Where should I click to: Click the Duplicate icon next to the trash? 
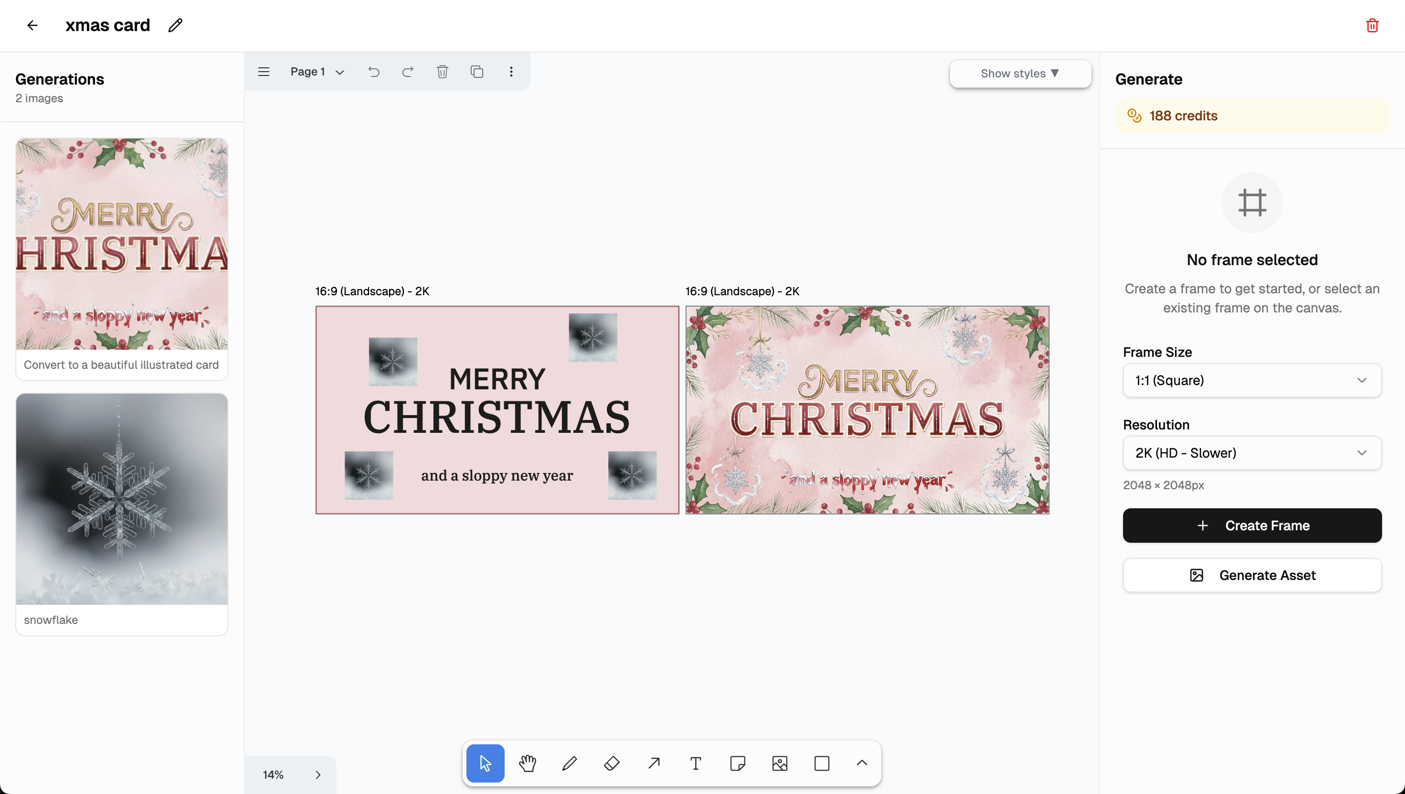477,72
